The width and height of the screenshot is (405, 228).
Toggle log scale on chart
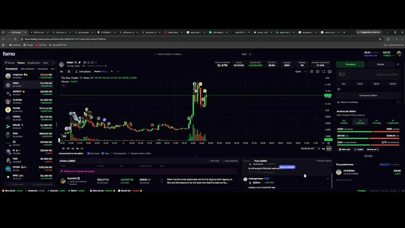(323, 149)
